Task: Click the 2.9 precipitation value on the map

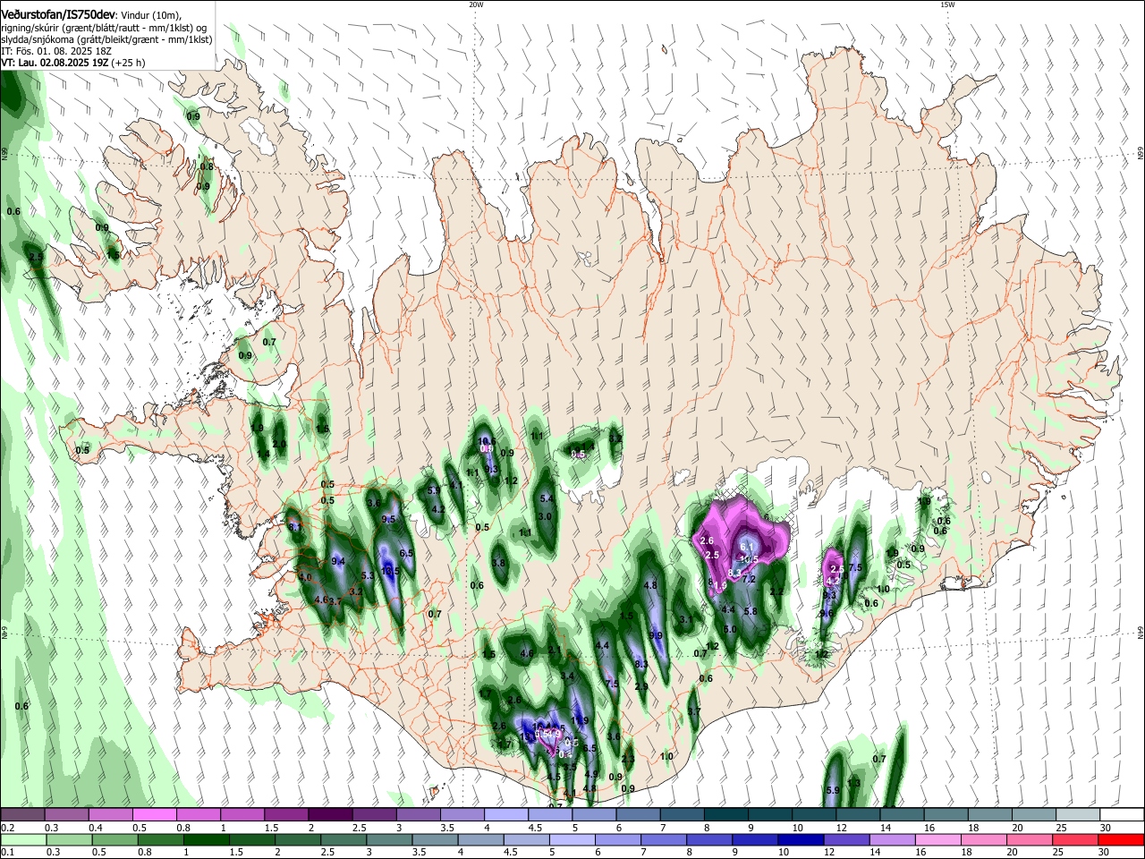Action: pos(641,686)
